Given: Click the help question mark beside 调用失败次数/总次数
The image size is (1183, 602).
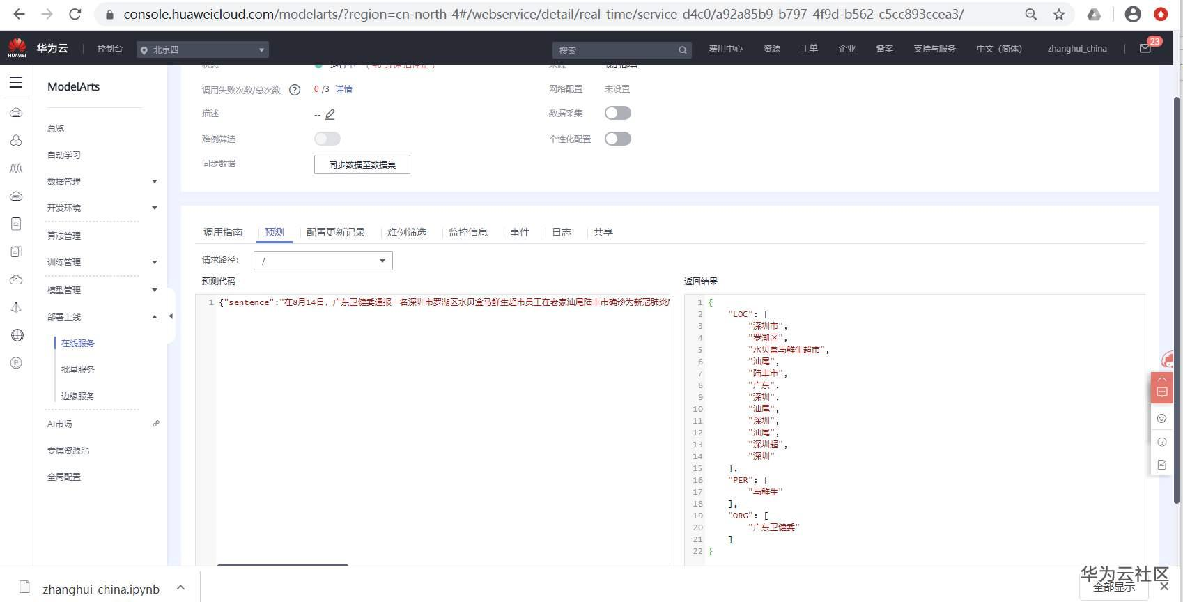Looking at the screenshot, I should coord(295,89).
